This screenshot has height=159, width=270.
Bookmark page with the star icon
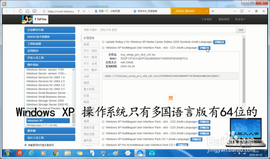point(44,11)
